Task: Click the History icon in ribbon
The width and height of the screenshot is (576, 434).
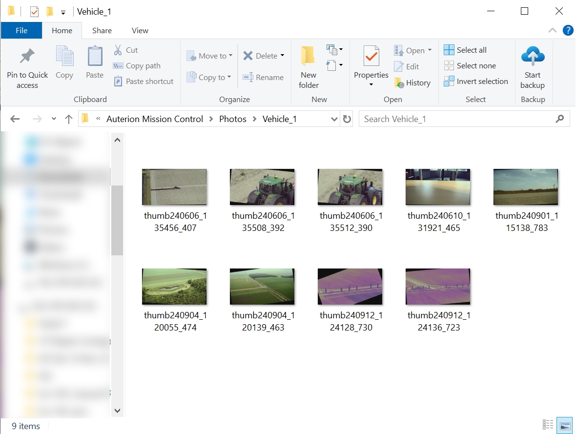Action: (399, 83)
